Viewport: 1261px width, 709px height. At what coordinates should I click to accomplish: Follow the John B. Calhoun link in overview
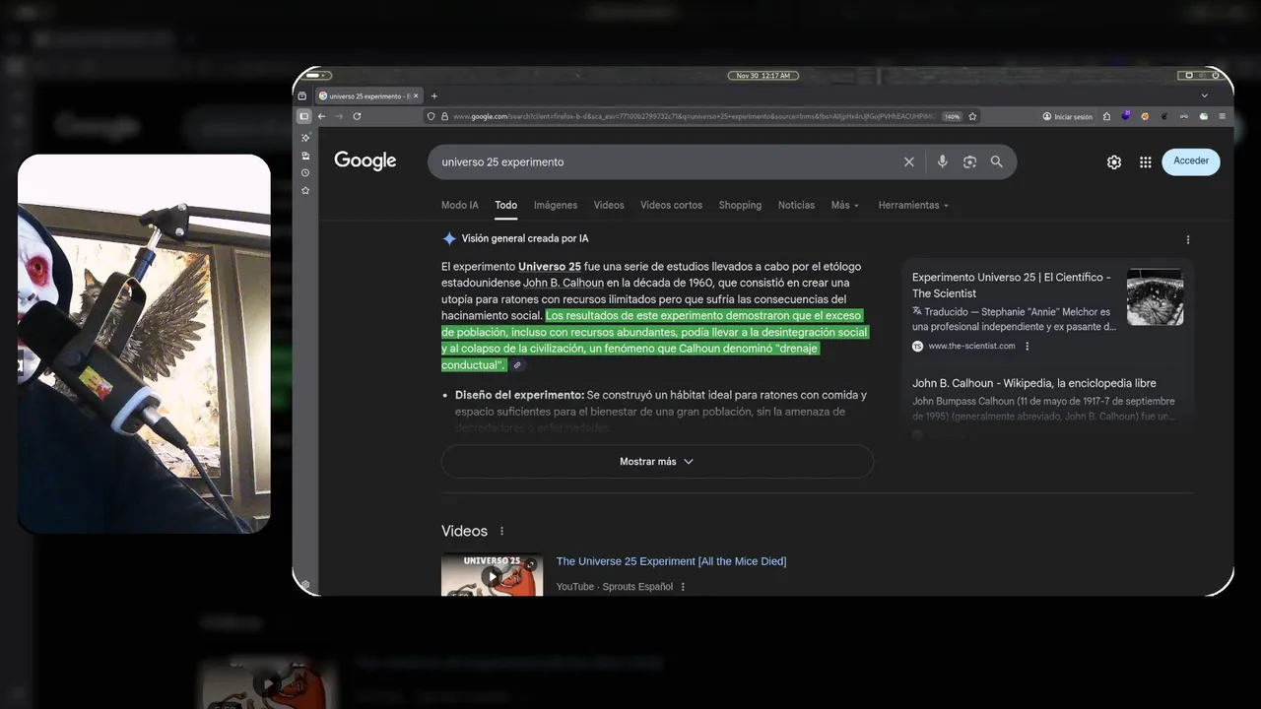[563, 283]
